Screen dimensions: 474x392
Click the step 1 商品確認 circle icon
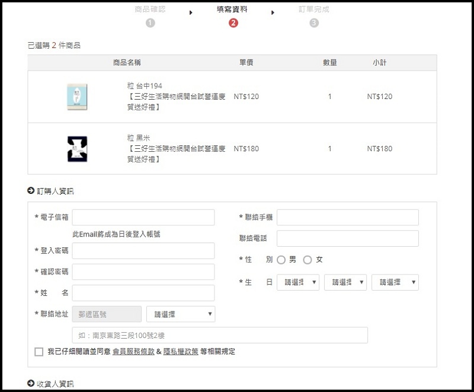(150, 23)
